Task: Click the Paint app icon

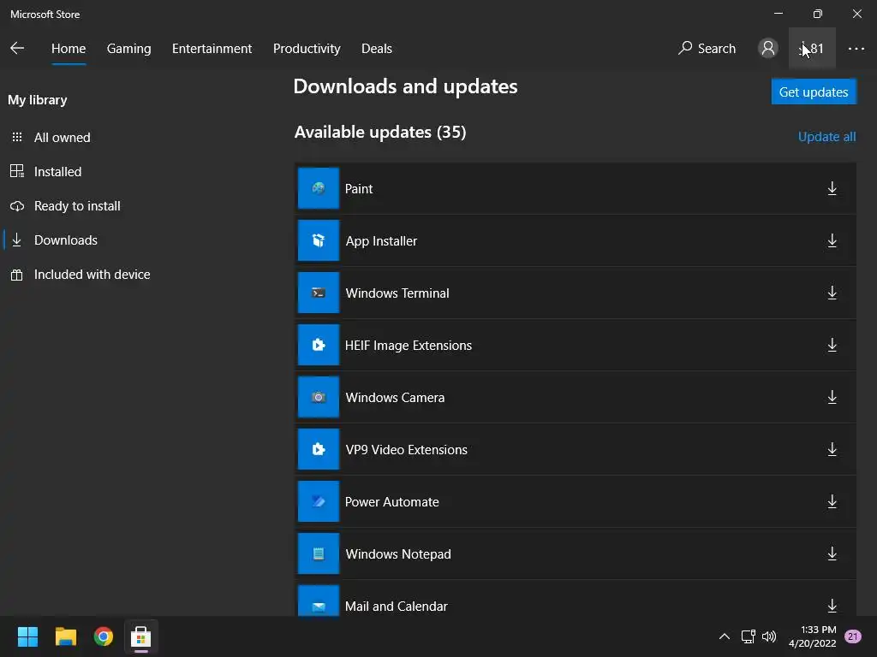Action: (x=319, y=188)
